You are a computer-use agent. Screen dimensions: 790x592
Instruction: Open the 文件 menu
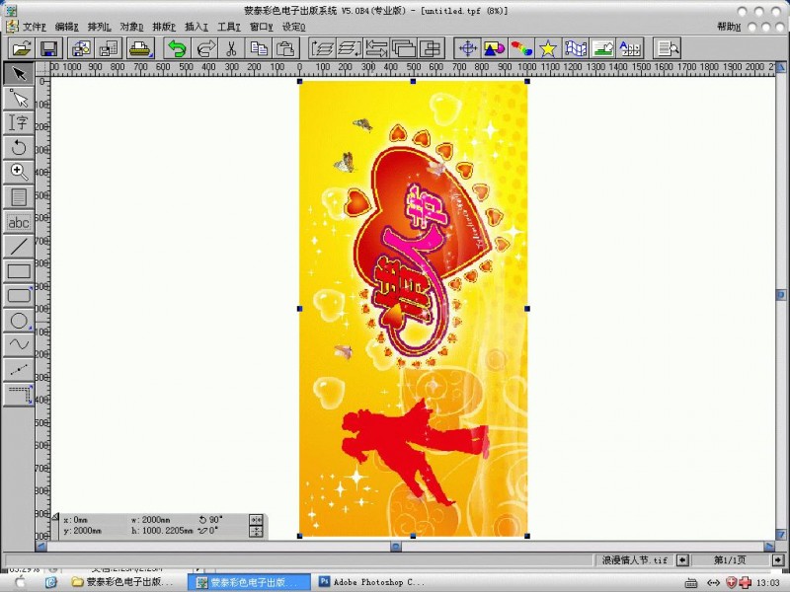pos(34,27)
